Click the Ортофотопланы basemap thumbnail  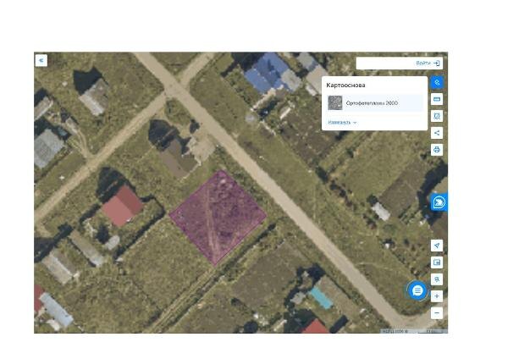[x=335, y=103]
